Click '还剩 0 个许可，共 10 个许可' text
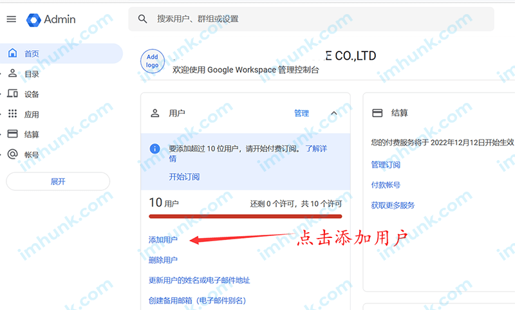515x310 pixels. pyautogui.click(x=296, y=204)
